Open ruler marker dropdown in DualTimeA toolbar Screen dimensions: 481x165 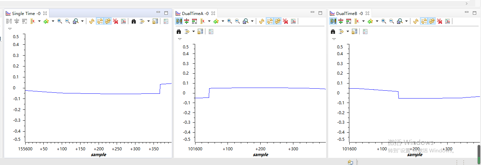pos(209,21)
